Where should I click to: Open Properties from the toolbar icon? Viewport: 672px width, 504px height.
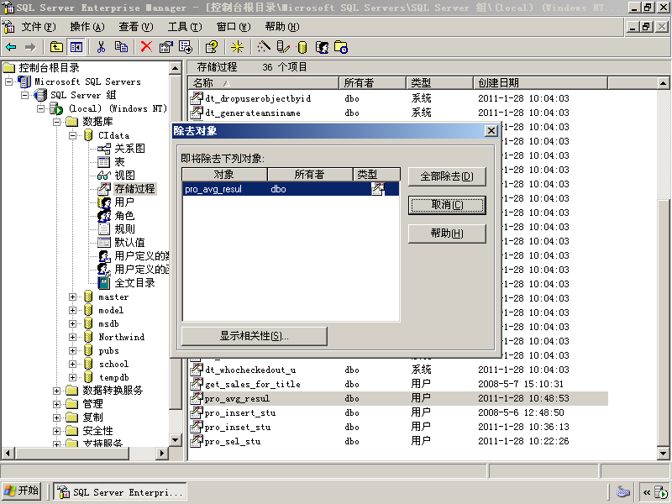[x=165, y=47]
